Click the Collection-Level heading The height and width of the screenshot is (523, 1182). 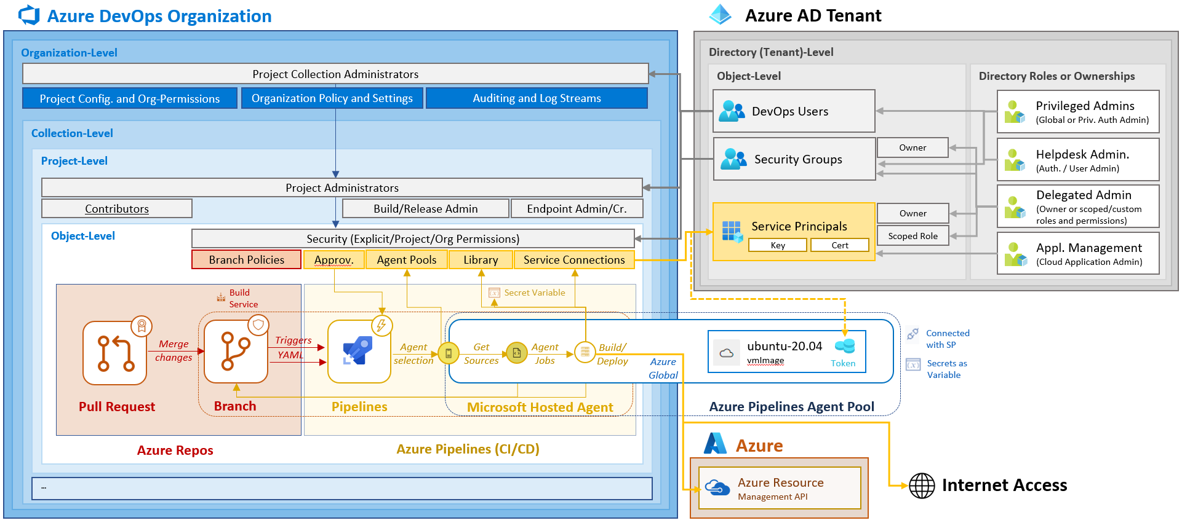coord(72,133)
